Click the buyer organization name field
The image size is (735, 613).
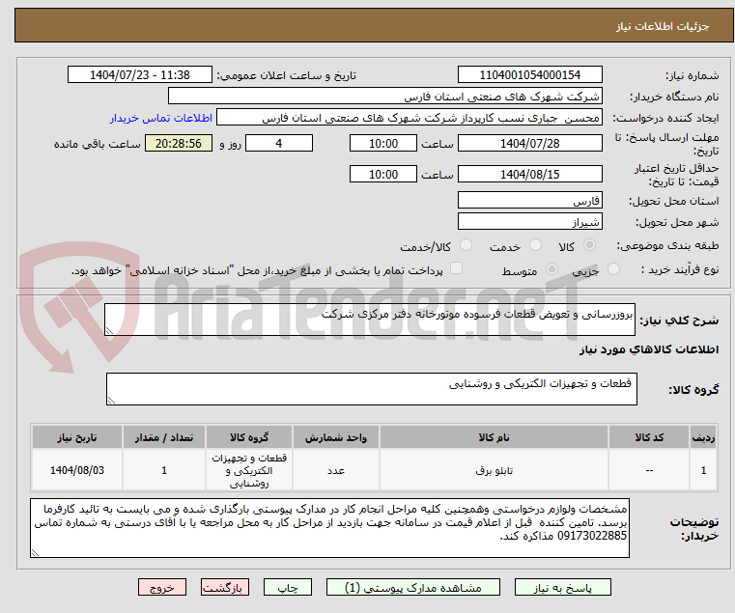384,97
